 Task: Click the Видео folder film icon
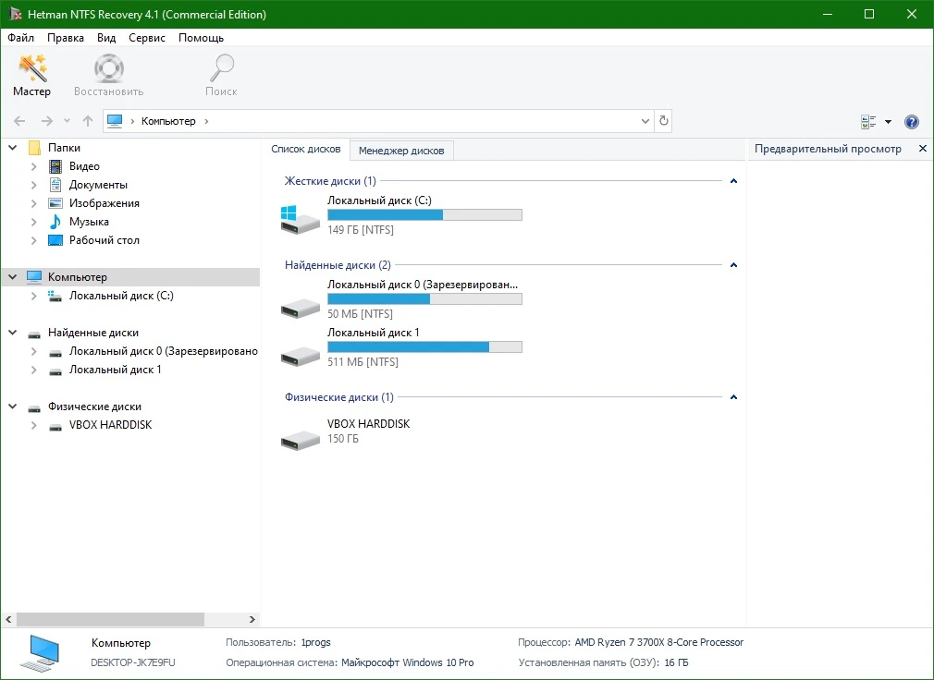coord(55,166)
